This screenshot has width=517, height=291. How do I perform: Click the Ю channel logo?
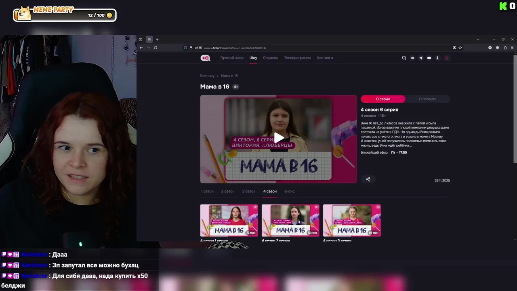click(x=205, y=58)
